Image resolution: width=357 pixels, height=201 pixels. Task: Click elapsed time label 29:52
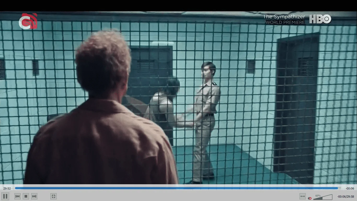pos(7,188)
